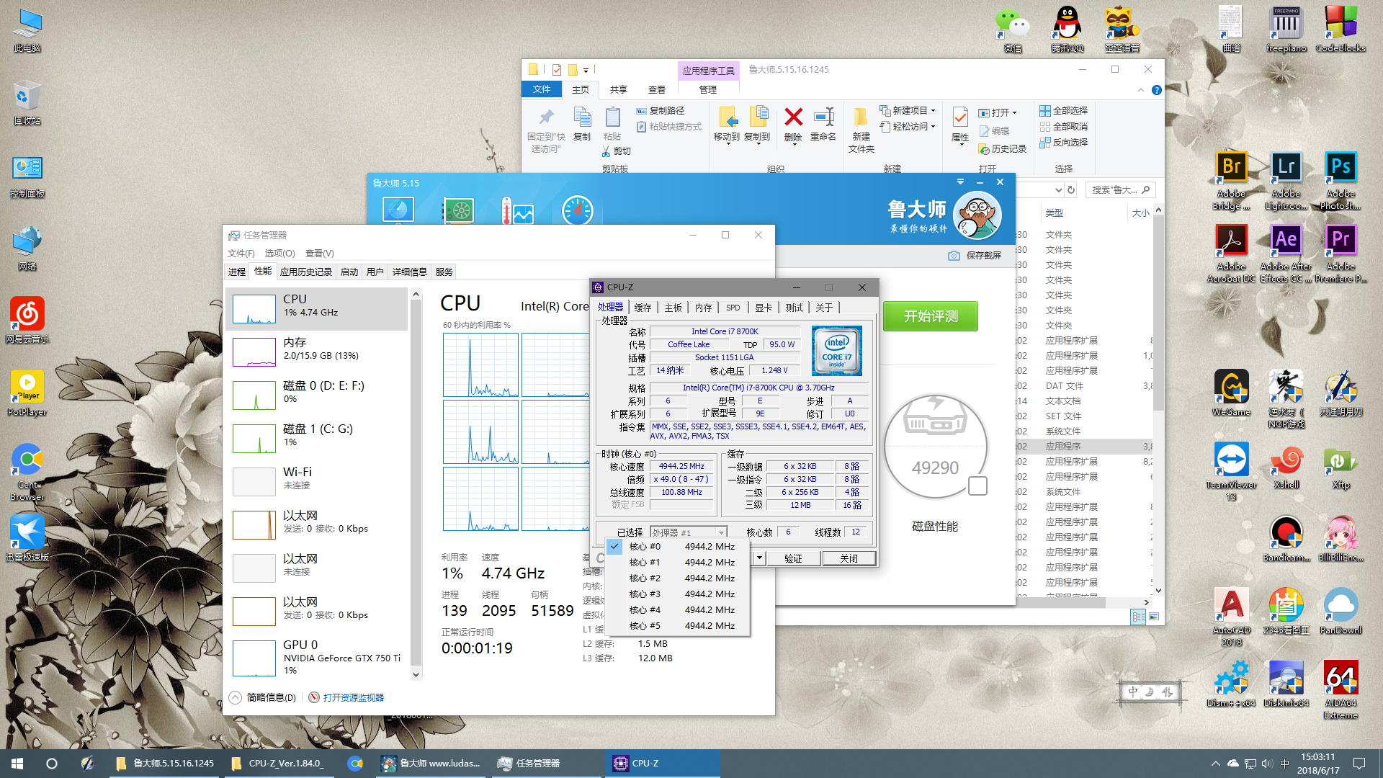Click Explorer search box
The height and width of the screenshot is (778, 1383).
tap(1120, 190)
